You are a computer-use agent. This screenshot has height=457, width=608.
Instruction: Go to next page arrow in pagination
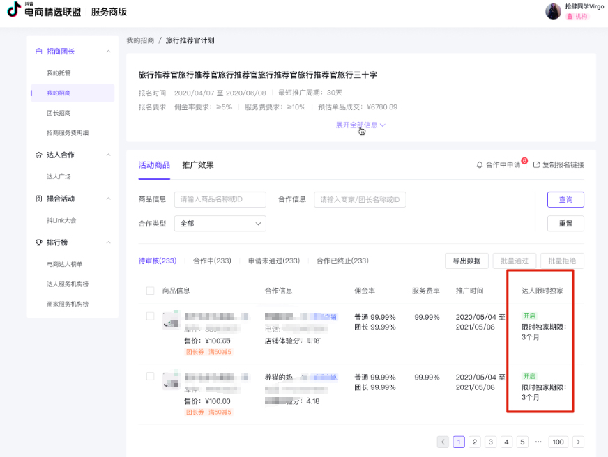[x=578, y=442]
